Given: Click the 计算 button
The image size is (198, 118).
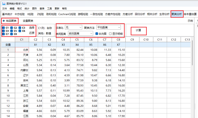Looking at the screenshot, I should point(138,31).
